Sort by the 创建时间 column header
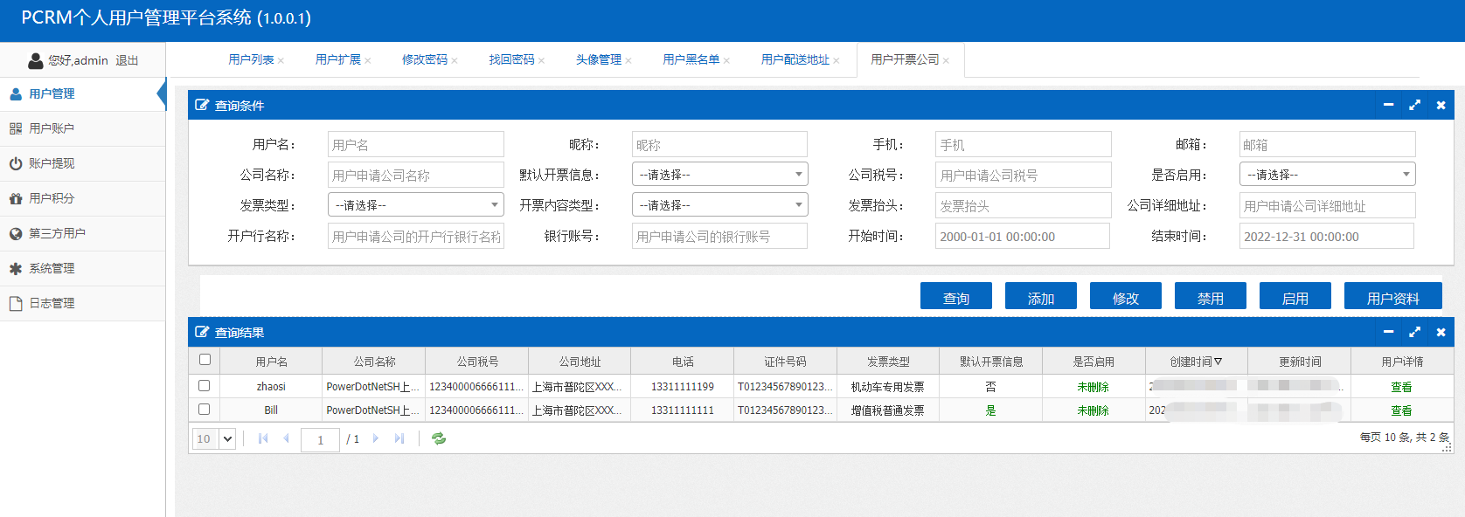This screenshot has height=517, width=1465. 1195,362
